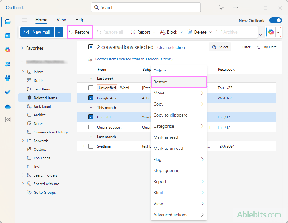Click Recover items deleted from this folder
The image size is (288, 223).
click(134, 59)
